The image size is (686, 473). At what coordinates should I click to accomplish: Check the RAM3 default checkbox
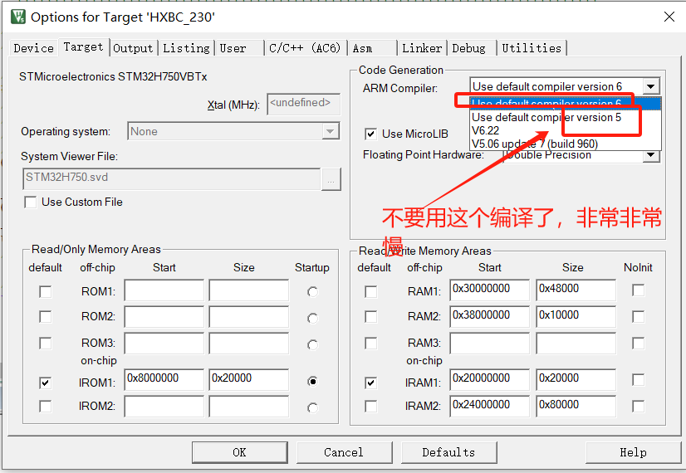coord(370,344)
